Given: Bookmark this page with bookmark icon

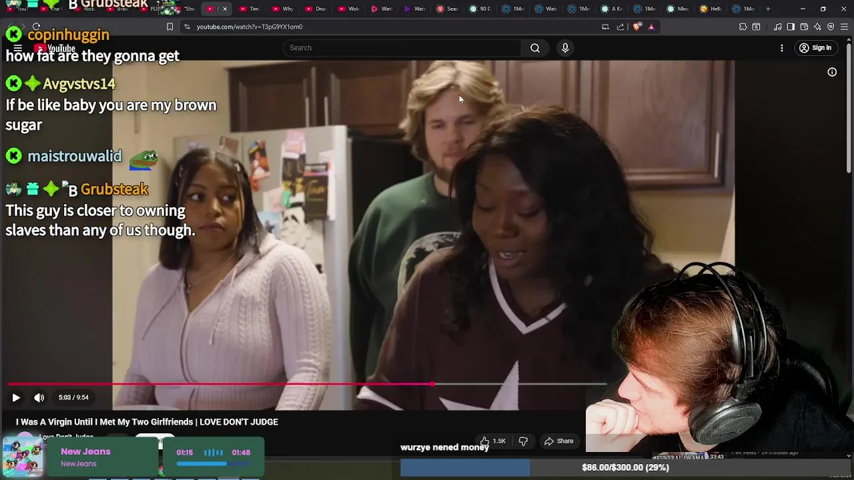Looking at the screenshot, I should coord(169,27).
